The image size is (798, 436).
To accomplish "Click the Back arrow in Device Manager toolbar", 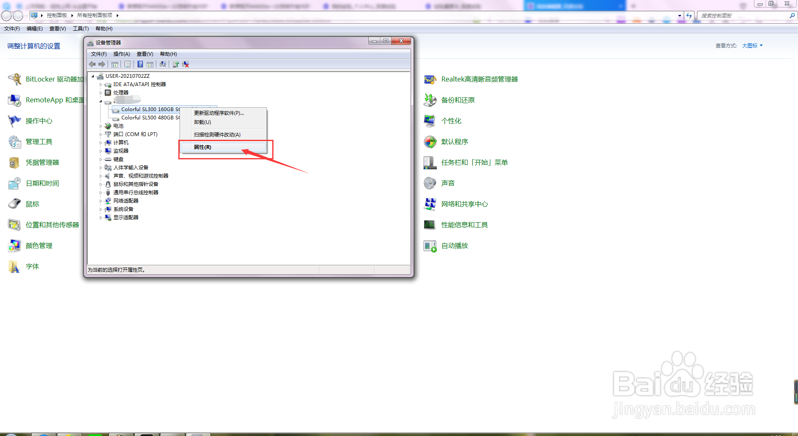I will 92,64.
